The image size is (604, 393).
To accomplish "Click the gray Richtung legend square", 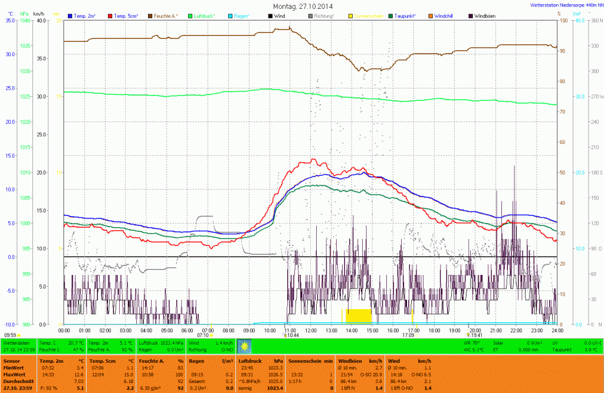I will [x=310, y=15].
